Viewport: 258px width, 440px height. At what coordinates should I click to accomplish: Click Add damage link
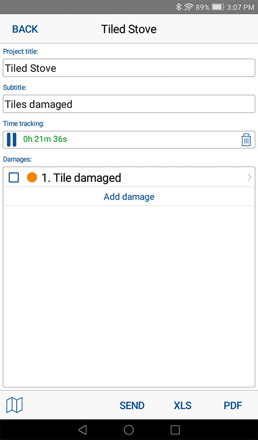[x=129, y=197]
